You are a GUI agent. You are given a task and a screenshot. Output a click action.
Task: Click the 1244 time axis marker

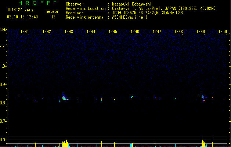[x=91, y=32]
